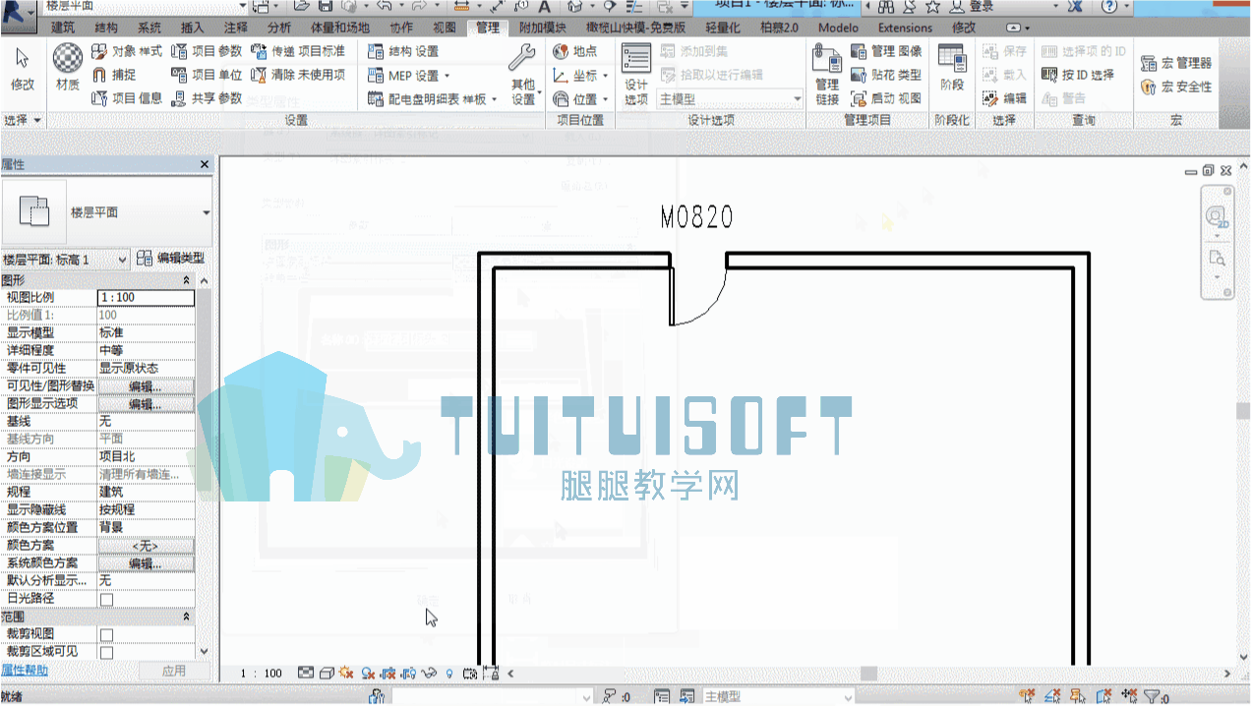
Task: Switch to the 视图 (View) tab
Action: (x=445, y=28)
